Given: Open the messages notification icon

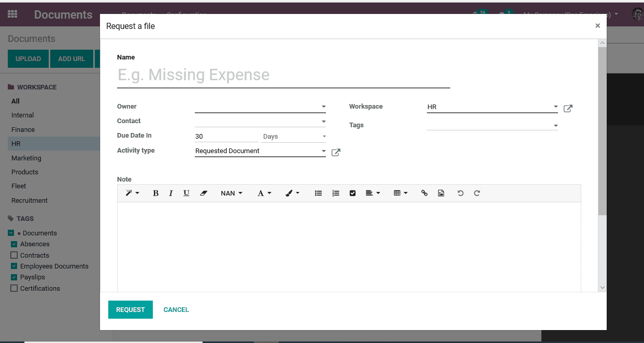Looking at the screenshot, I should pos(505,14).
